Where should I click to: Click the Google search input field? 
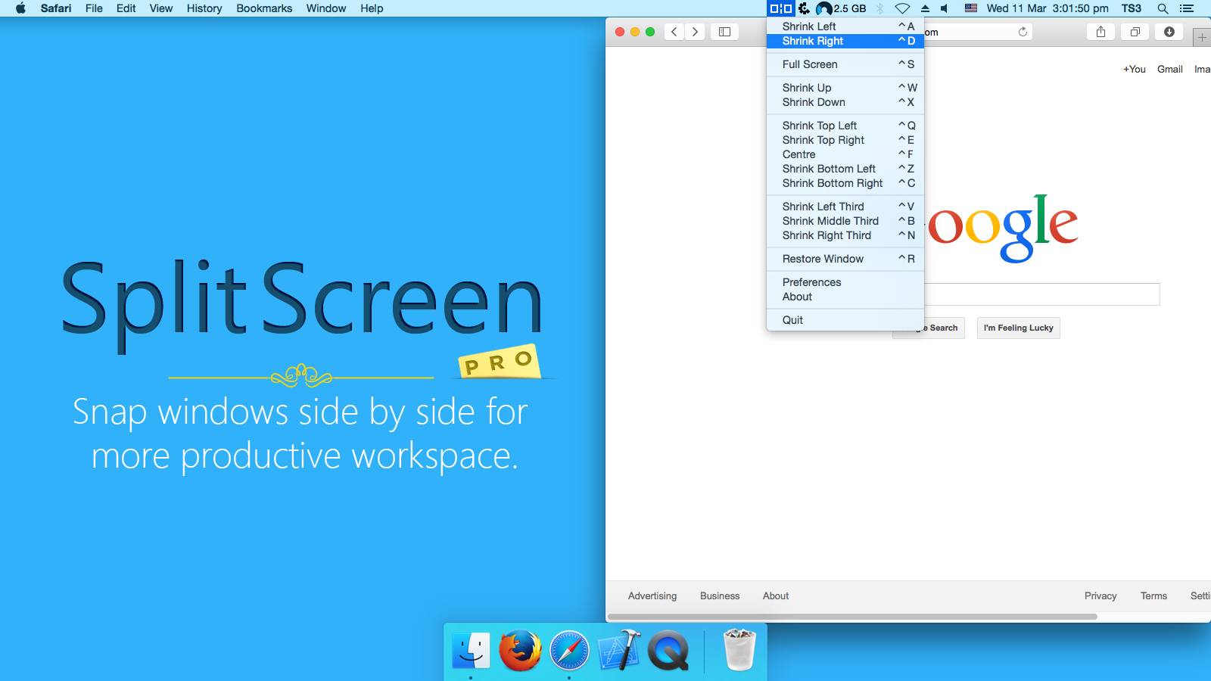pyautogui.click(x=1042, y=294)
